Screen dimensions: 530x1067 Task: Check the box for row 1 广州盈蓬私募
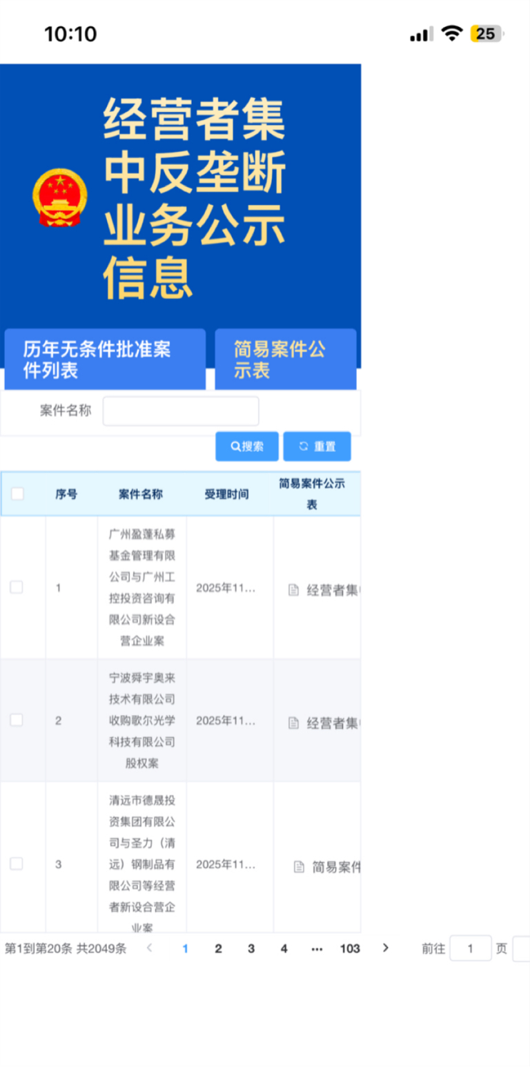[x=17, y=587]
